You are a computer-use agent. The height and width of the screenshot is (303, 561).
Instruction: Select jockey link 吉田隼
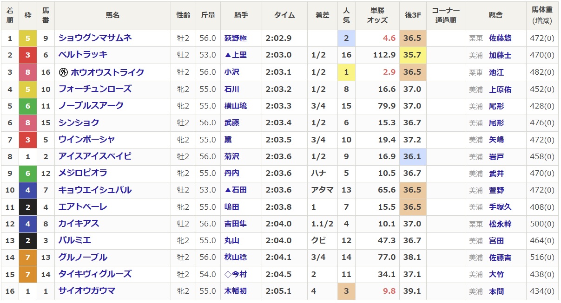coord(235,224)
